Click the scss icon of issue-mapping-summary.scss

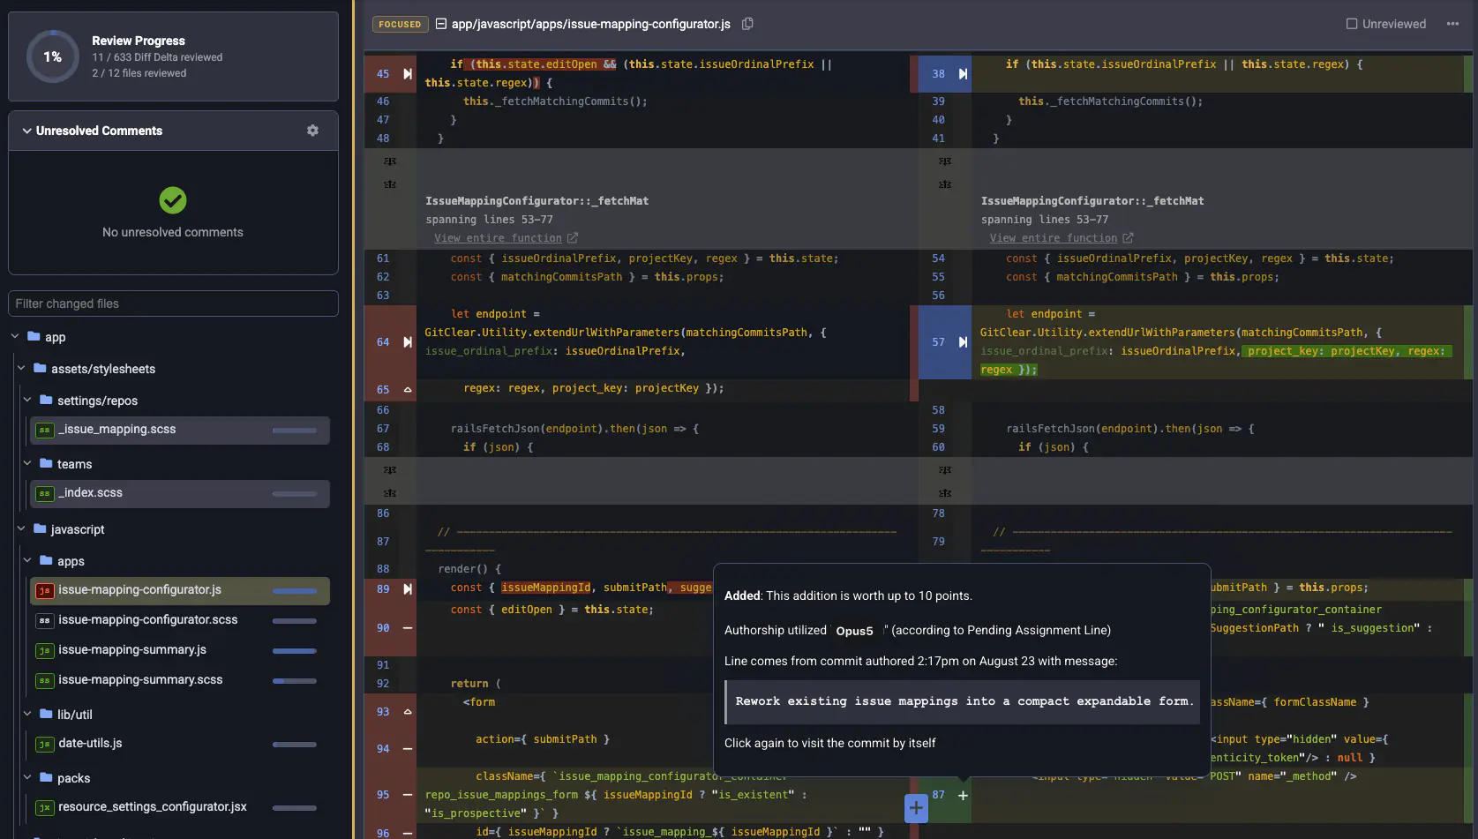click(x=44, y=681)
